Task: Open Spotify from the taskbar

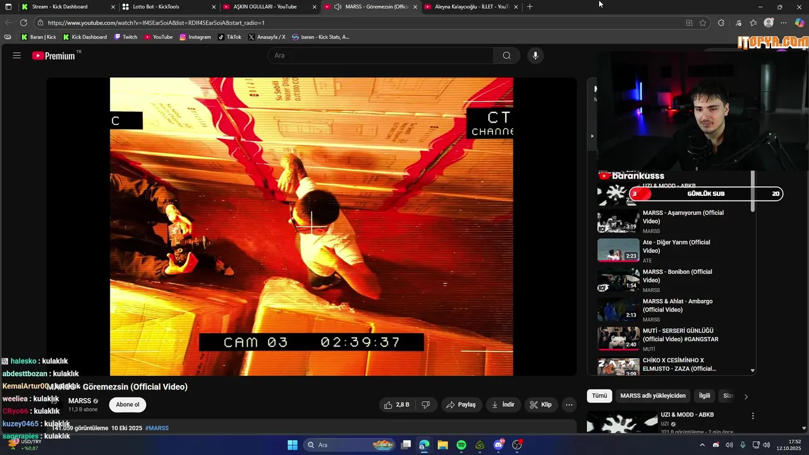Action: [461, 445]
